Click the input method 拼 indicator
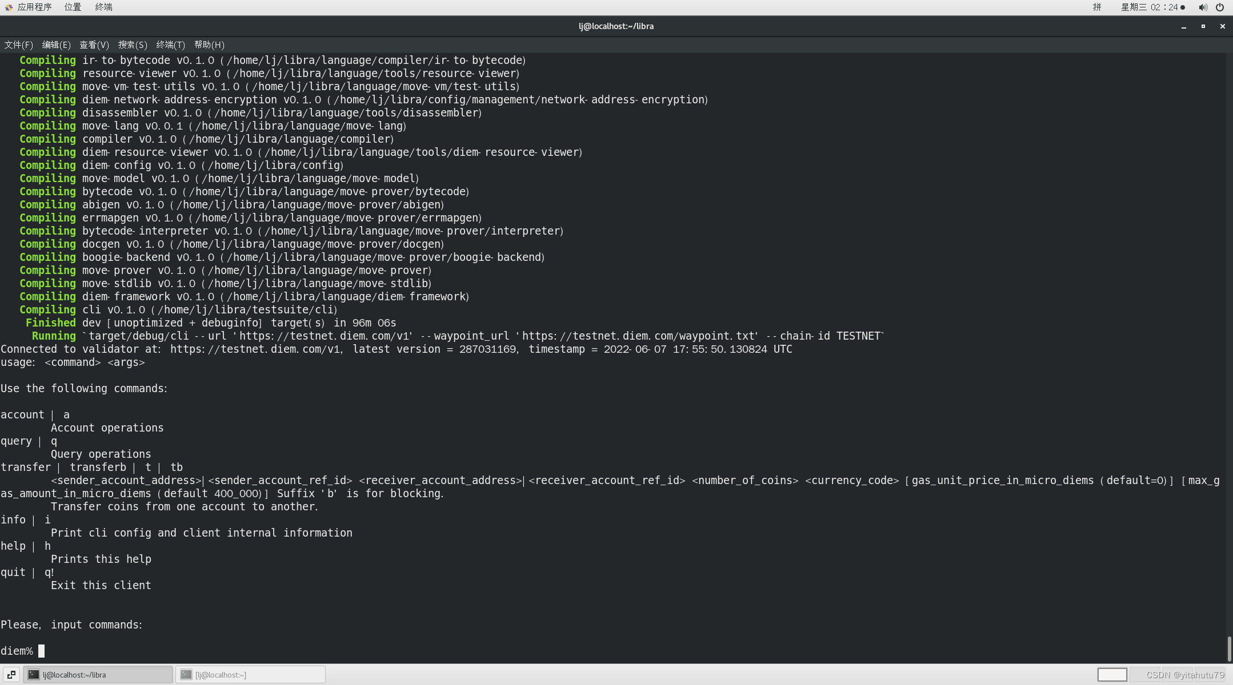Viewport: 1233px width, 685px height. 1097,7
